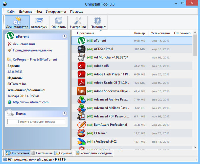Image resolution: width=200 pixels, height=164 pixels.
Task: Open the Инструменты menu
Action: click(x=56, y=11)
